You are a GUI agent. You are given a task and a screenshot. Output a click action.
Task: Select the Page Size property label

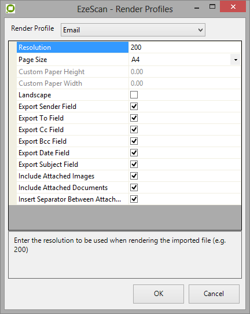tap(72, 60)
